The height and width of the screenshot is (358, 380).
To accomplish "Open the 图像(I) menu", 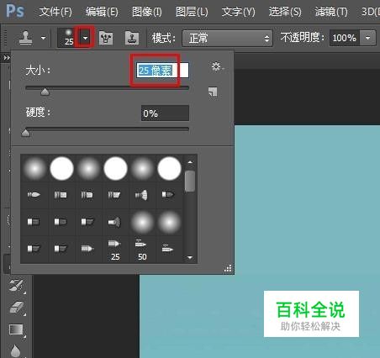I will coord(147,12).
